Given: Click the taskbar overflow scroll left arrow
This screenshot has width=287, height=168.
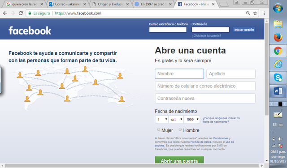Looking at the screenshot, I should [272, 104].
